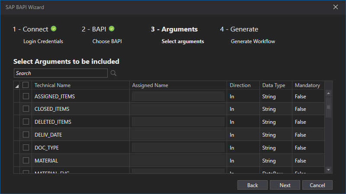Screen dimensions: 346x194
Task: Click the DELETED_ITEMS technical name
Action: pos(53,122)
